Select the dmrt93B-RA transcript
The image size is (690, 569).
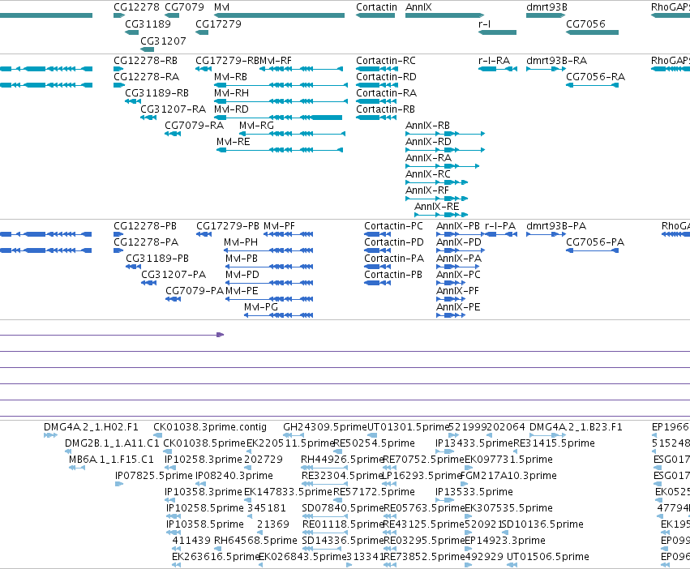[546, 69]
